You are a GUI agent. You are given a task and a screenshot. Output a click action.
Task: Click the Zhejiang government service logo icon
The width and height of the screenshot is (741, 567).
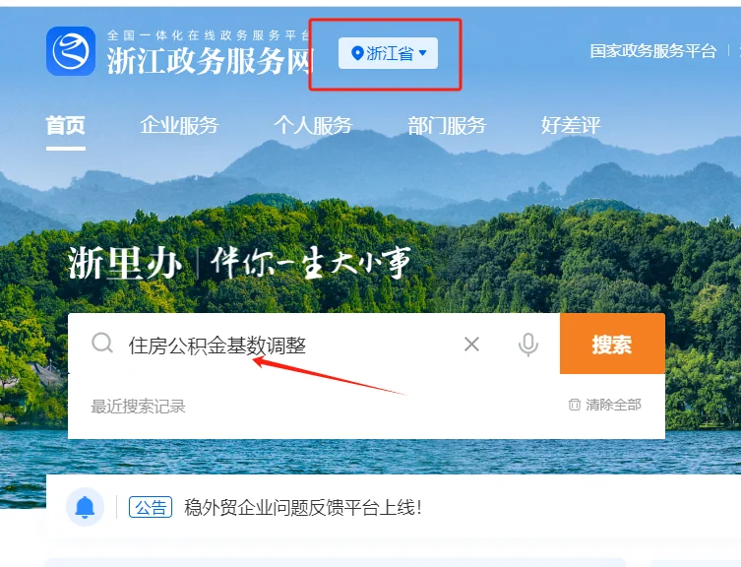tap(71, 51)
